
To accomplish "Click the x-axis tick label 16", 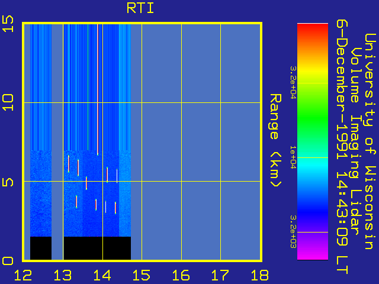I will [x=181, y=275].
